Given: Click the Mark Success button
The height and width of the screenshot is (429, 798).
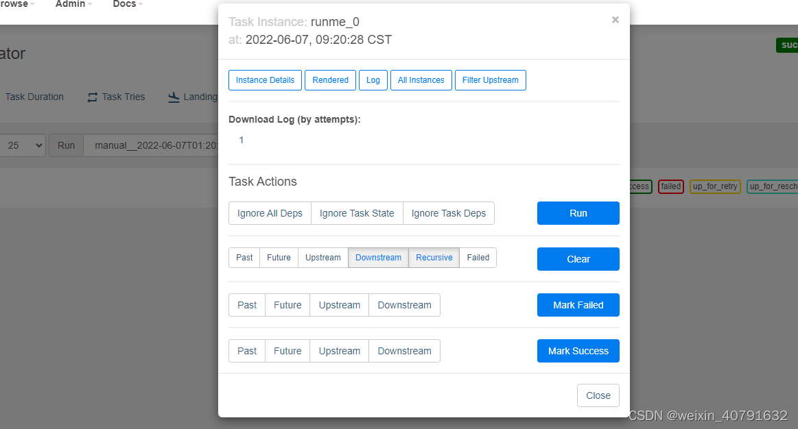Looking at the screenshot, I should [578, 351].
